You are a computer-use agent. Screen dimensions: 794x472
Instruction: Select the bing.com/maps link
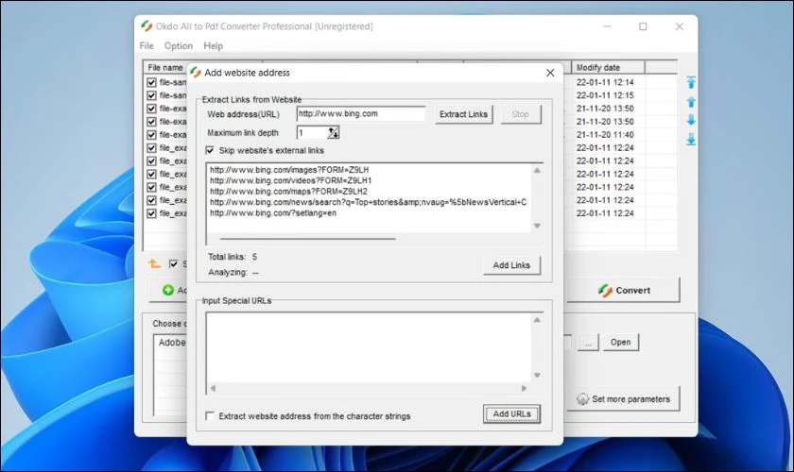coord(288,192)
